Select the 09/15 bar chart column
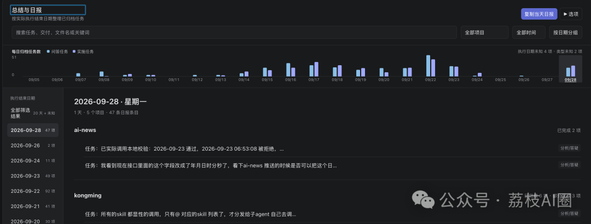591x224 pixels. 267,69
